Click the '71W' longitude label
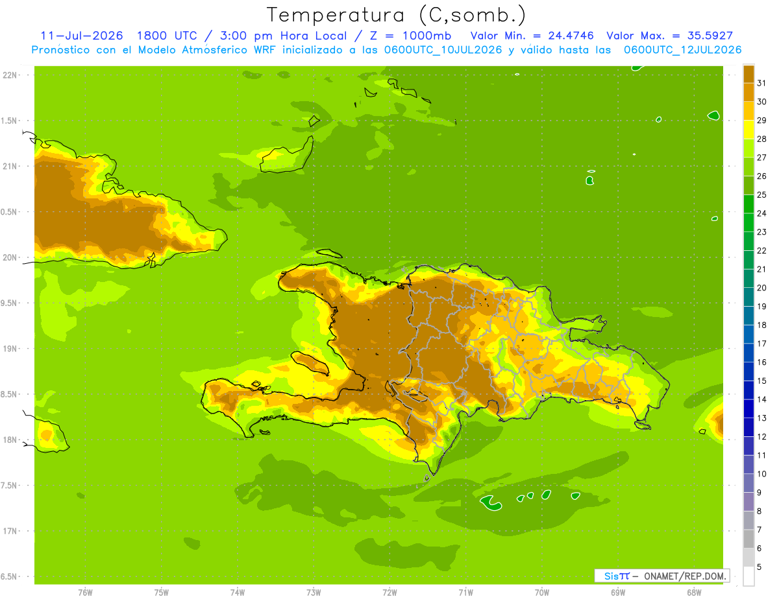779x601 pixels. [465, 592]
